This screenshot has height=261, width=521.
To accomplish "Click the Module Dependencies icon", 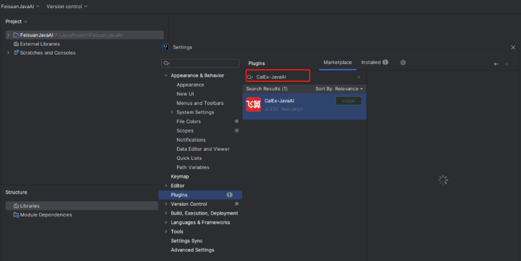I will pos(16,215).
